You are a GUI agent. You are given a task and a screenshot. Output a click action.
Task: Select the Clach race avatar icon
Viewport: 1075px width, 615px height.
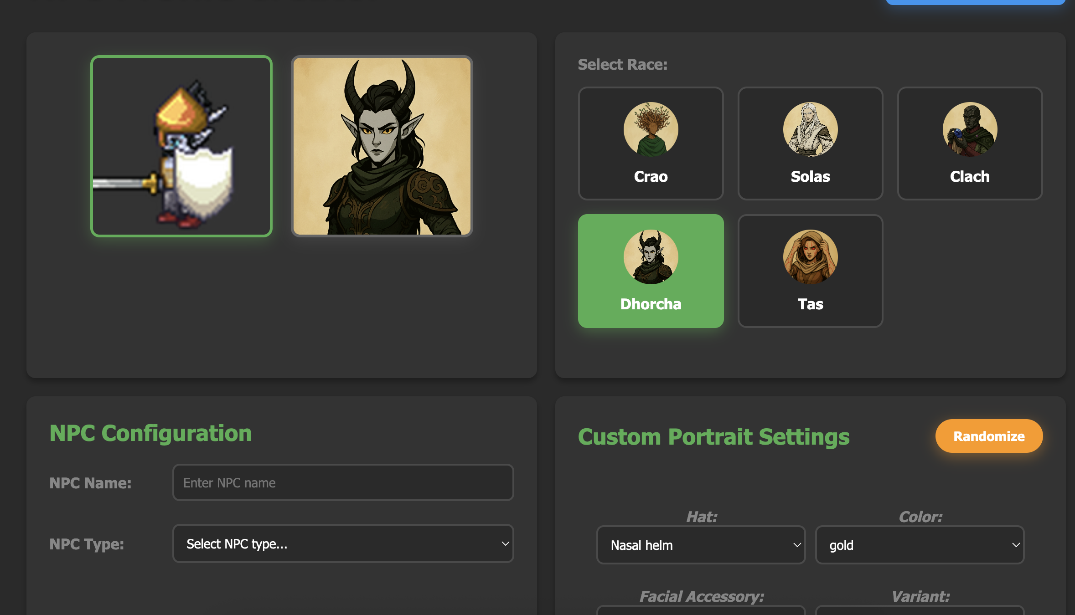tap(969, 129)
